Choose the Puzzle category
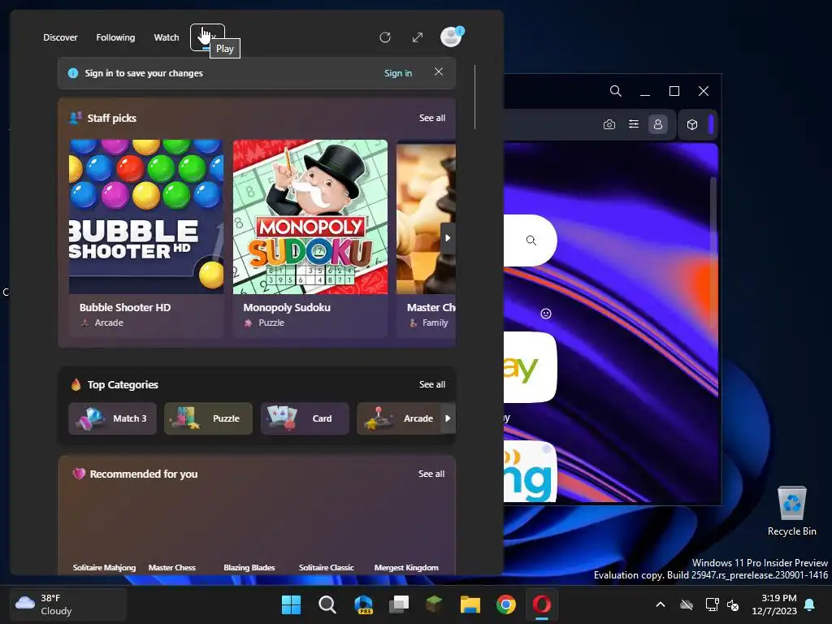 [208, 418]
